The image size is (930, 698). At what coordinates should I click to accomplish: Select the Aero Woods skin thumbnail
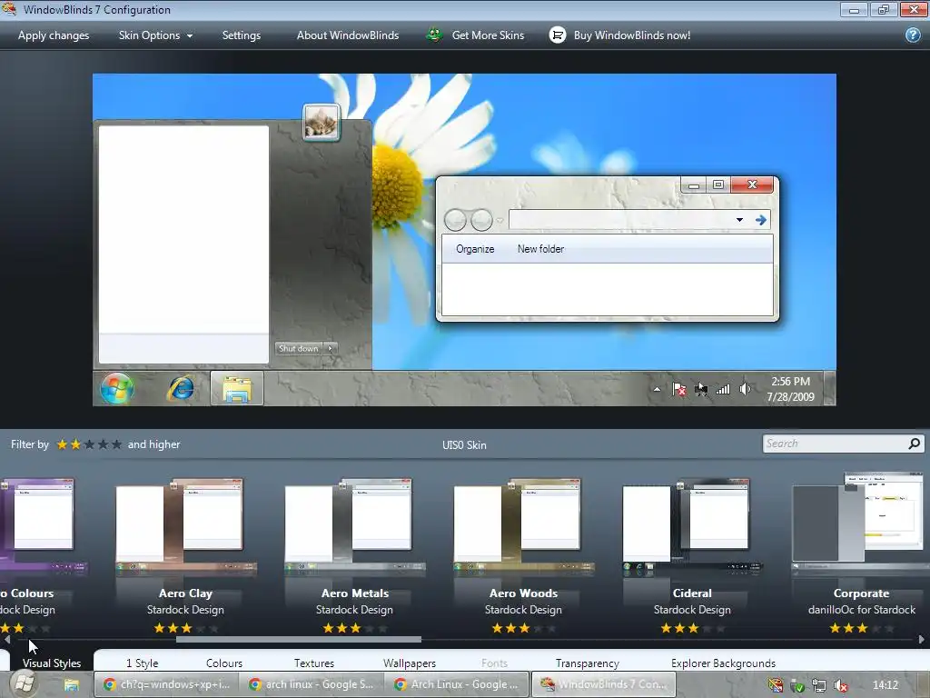pyautogui.click(x=524, y=525)
